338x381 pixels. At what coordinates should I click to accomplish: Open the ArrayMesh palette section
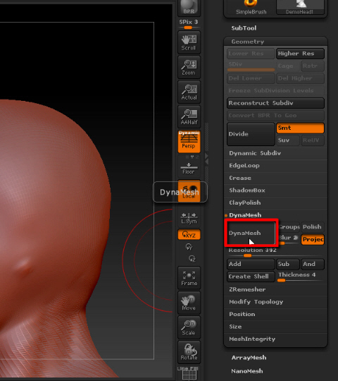249,358
